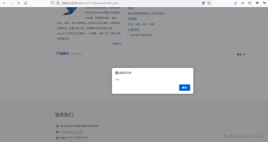Image resolution: width=268 pixels, height=142 pixels.
Task: Click the round icon next to 更多
Action: click(x=244, y=54)
